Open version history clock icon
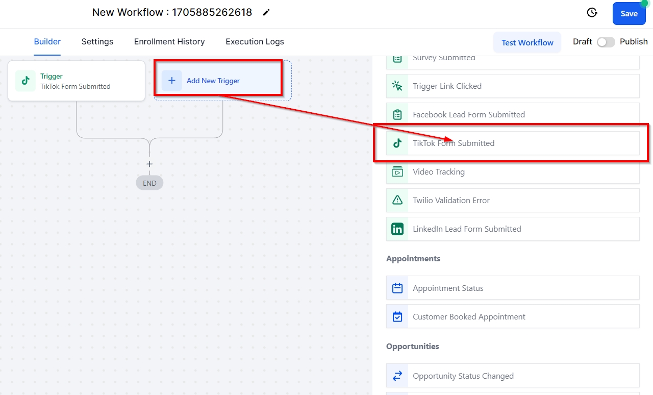 [592, 13]
